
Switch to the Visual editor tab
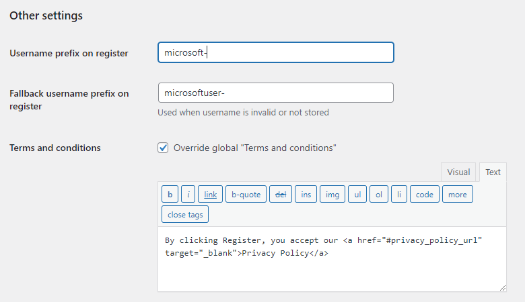point(458,172)
